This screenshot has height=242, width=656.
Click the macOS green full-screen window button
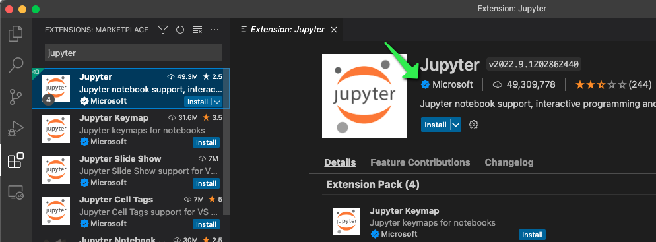tap(36, 9)
